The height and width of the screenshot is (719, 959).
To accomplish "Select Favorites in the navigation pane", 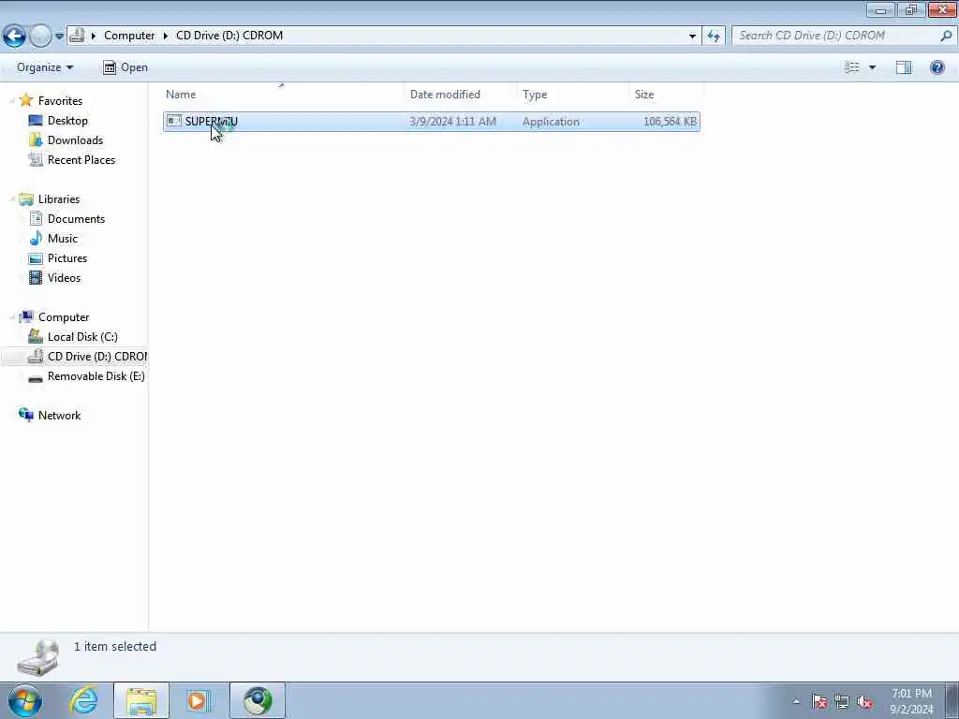I will 60,101.
